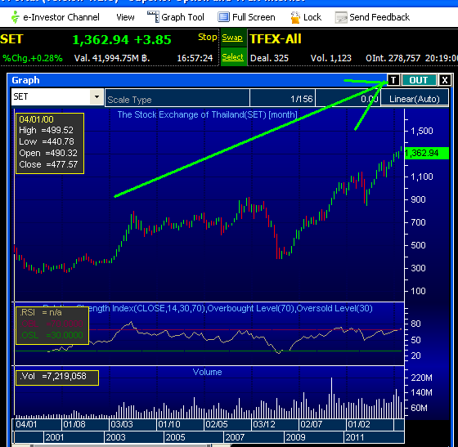458x447 pixels.
Task: Open the View menu
Action: (x=125, y=17)
